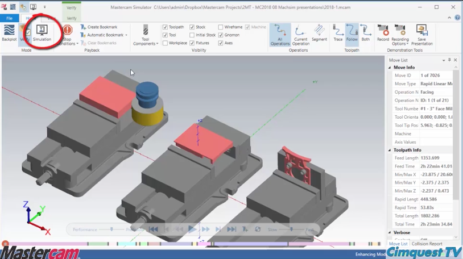Select Current Operation

coord(300,35)
